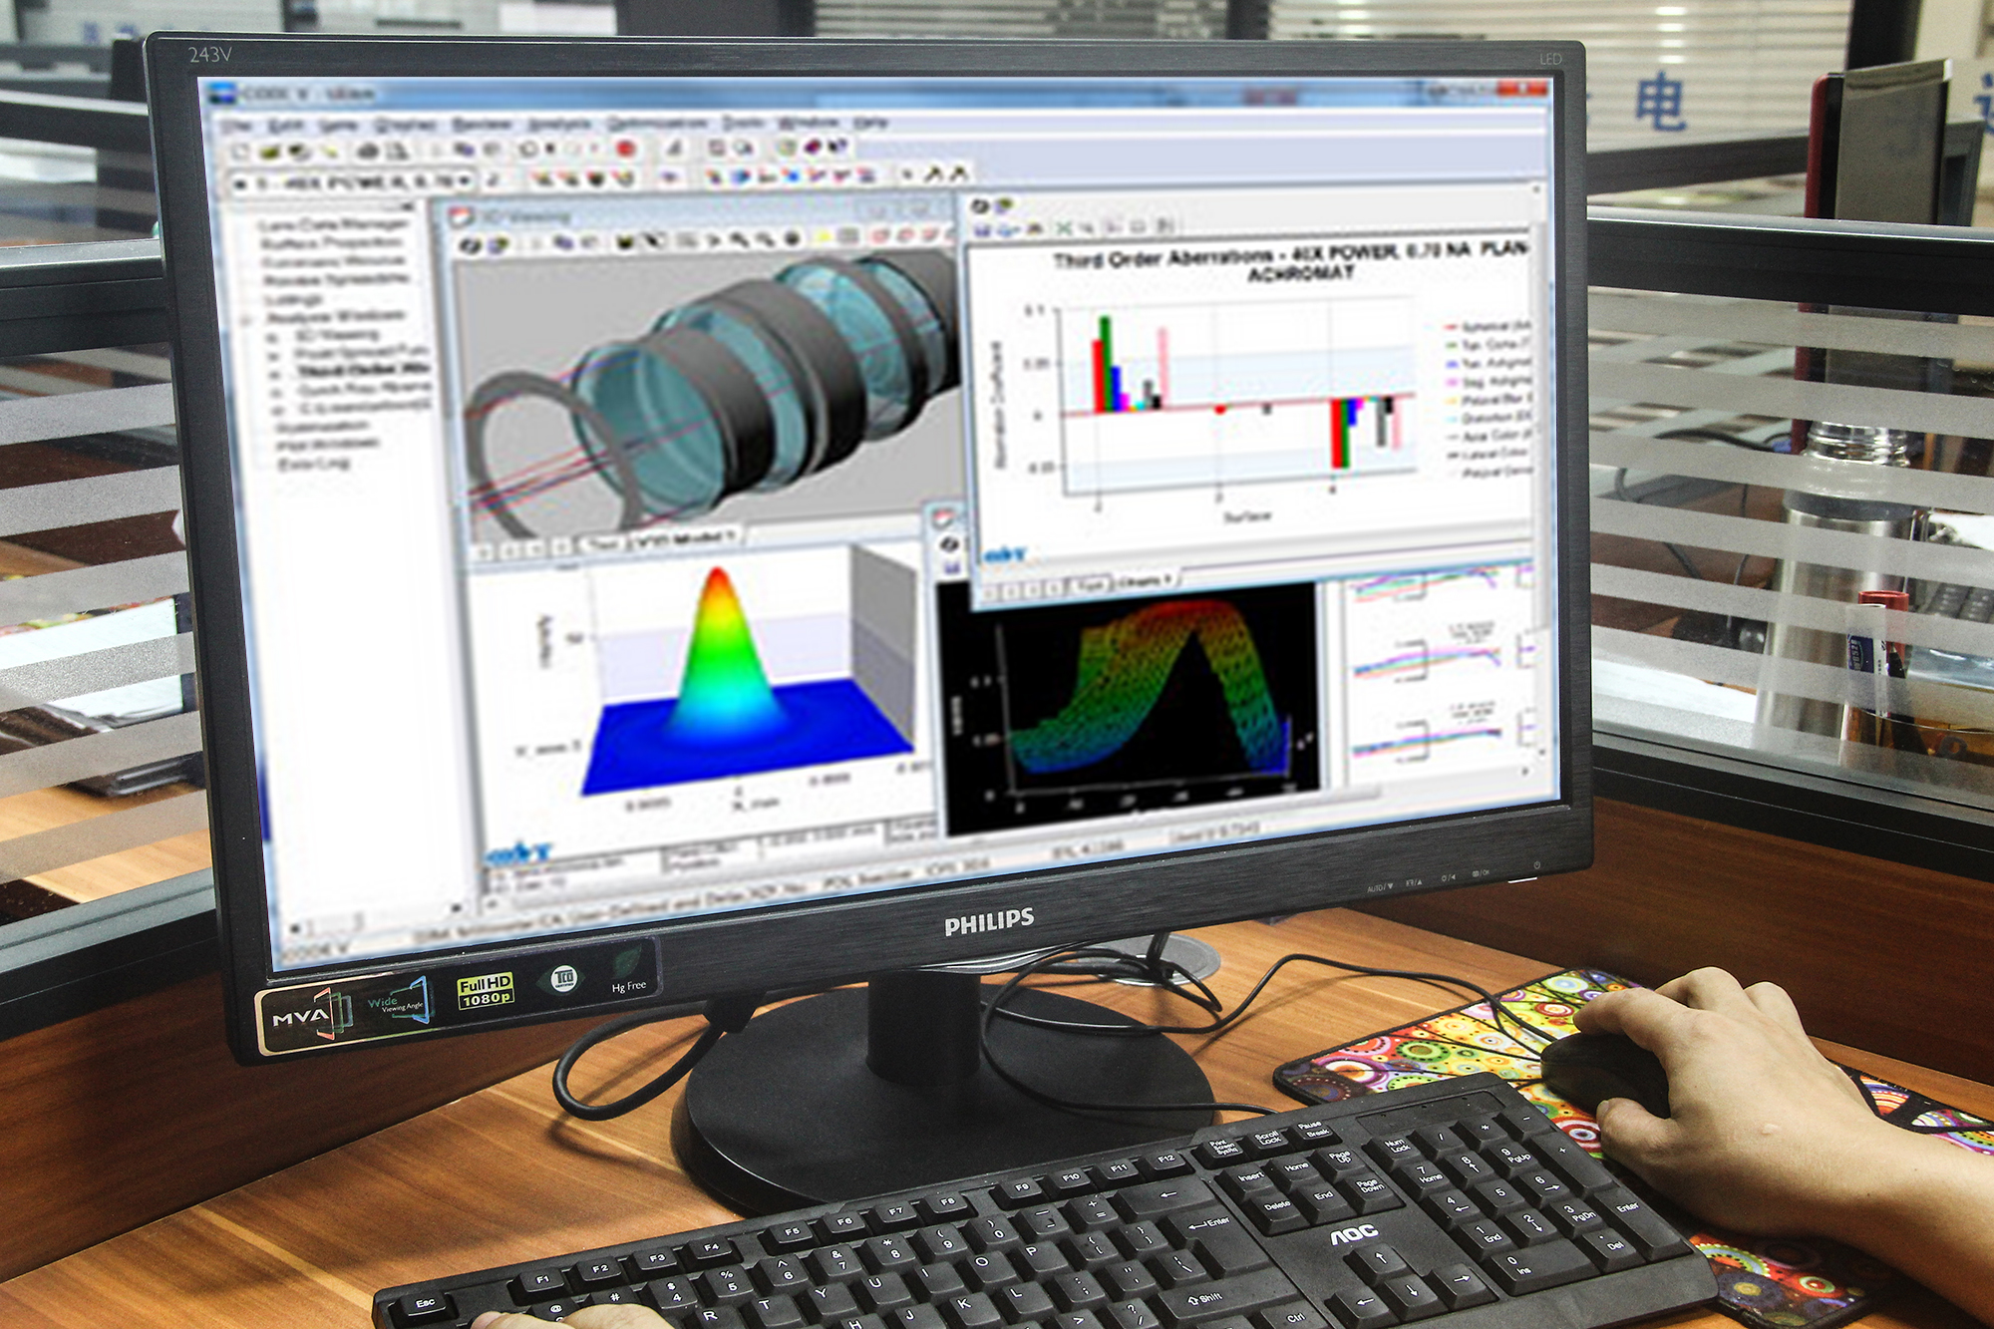Select Quick Ray Aberration tree entry
Viewport: 1994px width, 1329px height.
[365, 388]
